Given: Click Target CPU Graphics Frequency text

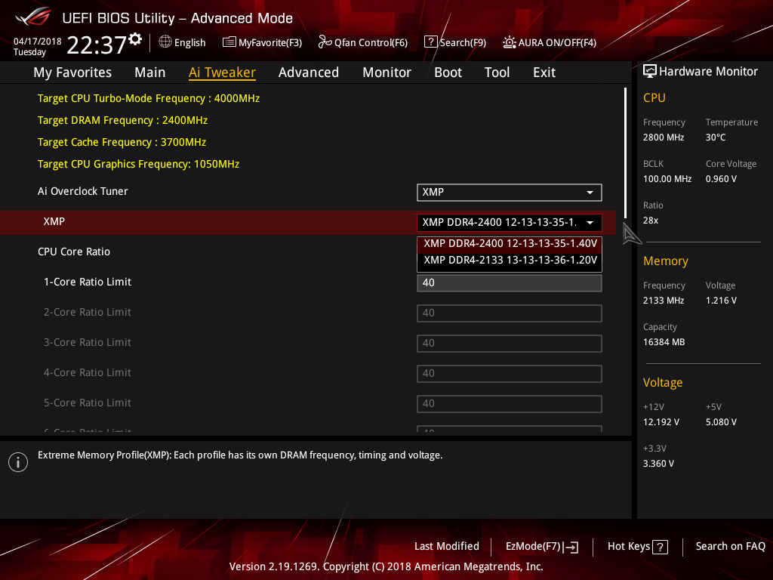Looking at the screenshot, I should 139,164.
